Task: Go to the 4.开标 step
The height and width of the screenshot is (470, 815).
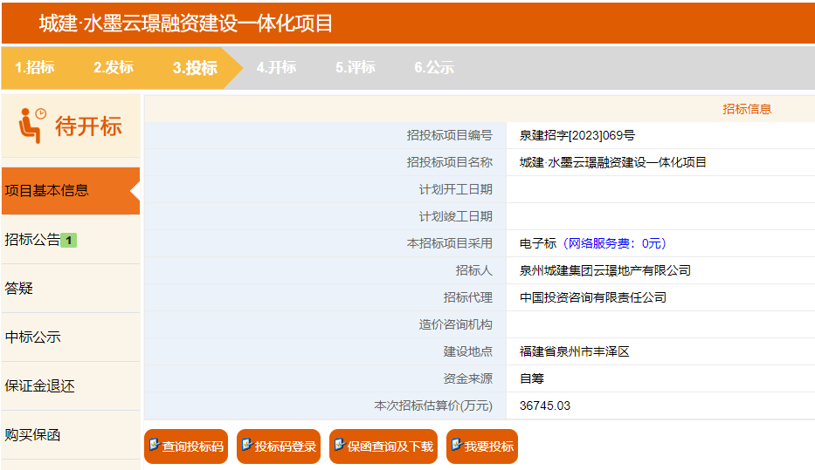Action: 276,67
